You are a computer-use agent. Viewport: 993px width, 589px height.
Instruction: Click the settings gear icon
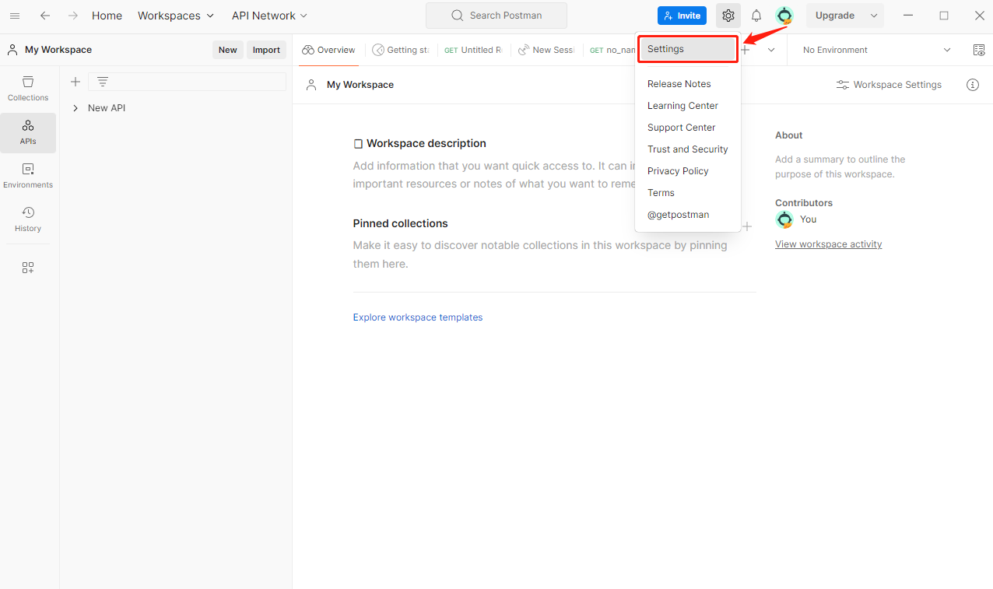[728, 16]
